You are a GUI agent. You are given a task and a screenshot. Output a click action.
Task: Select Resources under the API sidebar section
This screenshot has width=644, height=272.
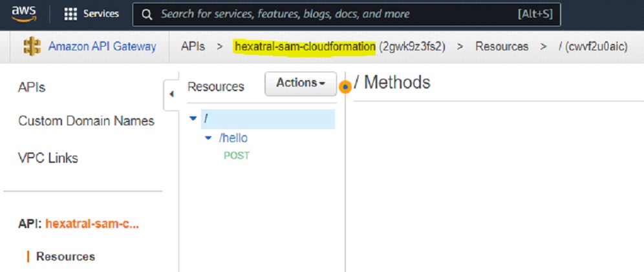click(x=65, y=256)
